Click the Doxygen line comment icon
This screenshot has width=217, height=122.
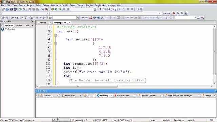click(17, 18)
